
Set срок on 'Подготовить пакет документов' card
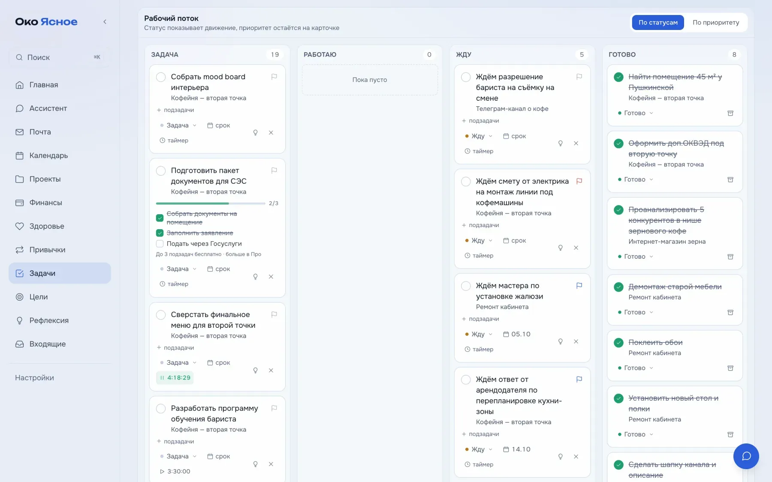pos(219,269)
